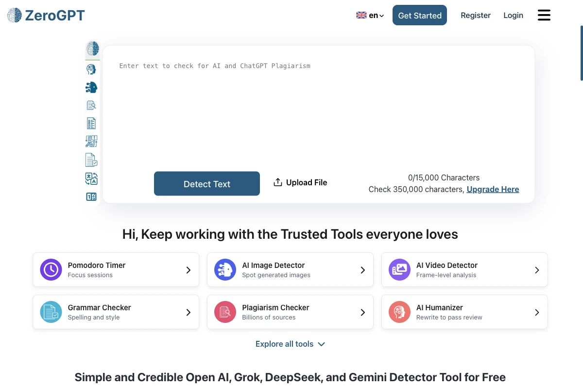583x389 pixels.
Task: Follow the Upgrade Here link
Action: [493, 189]
